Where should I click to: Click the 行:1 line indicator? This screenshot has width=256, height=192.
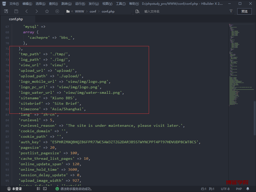[x=203, y=189]
